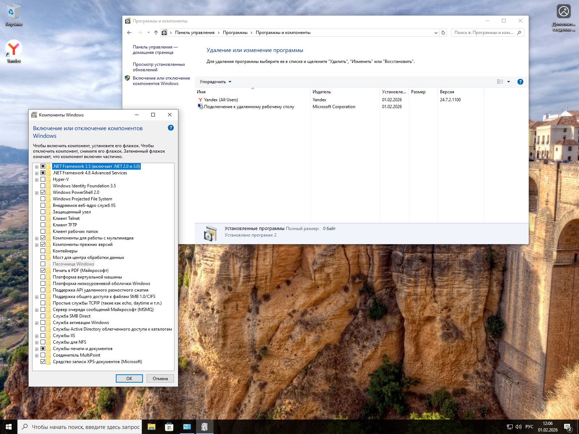The width and height of the screenshot is (579, 434).
Task: Click the search field in Programs window
Action: (x=483, y=33)
